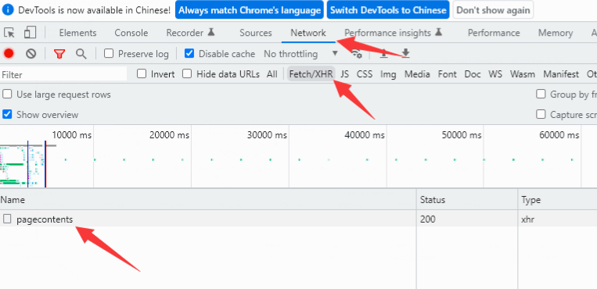Filter requests by Img type

[388, 74]
